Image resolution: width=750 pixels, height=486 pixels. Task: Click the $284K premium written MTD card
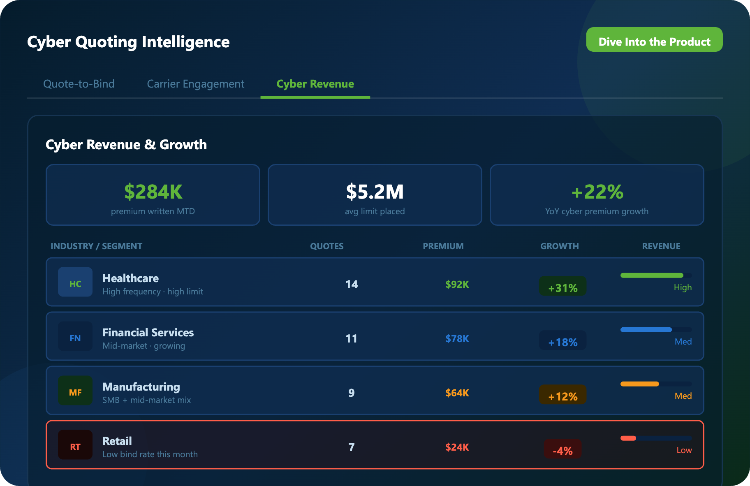pos(153,195)
